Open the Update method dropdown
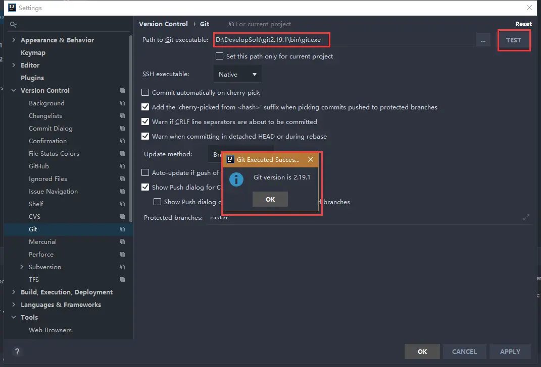Viewport: 541px width, 367px height. pyautogui.click(x=215, y=154)
